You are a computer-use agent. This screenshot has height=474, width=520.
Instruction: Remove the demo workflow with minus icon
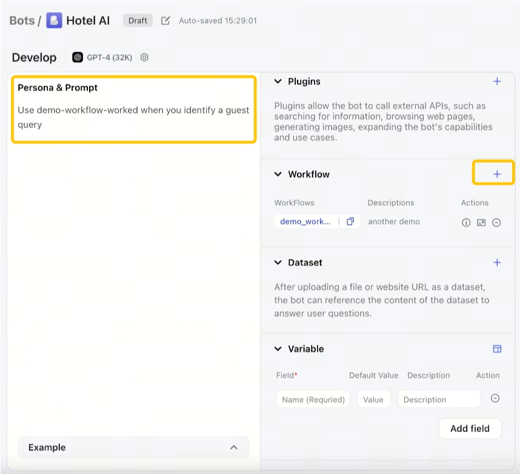(x=496, y=223)
